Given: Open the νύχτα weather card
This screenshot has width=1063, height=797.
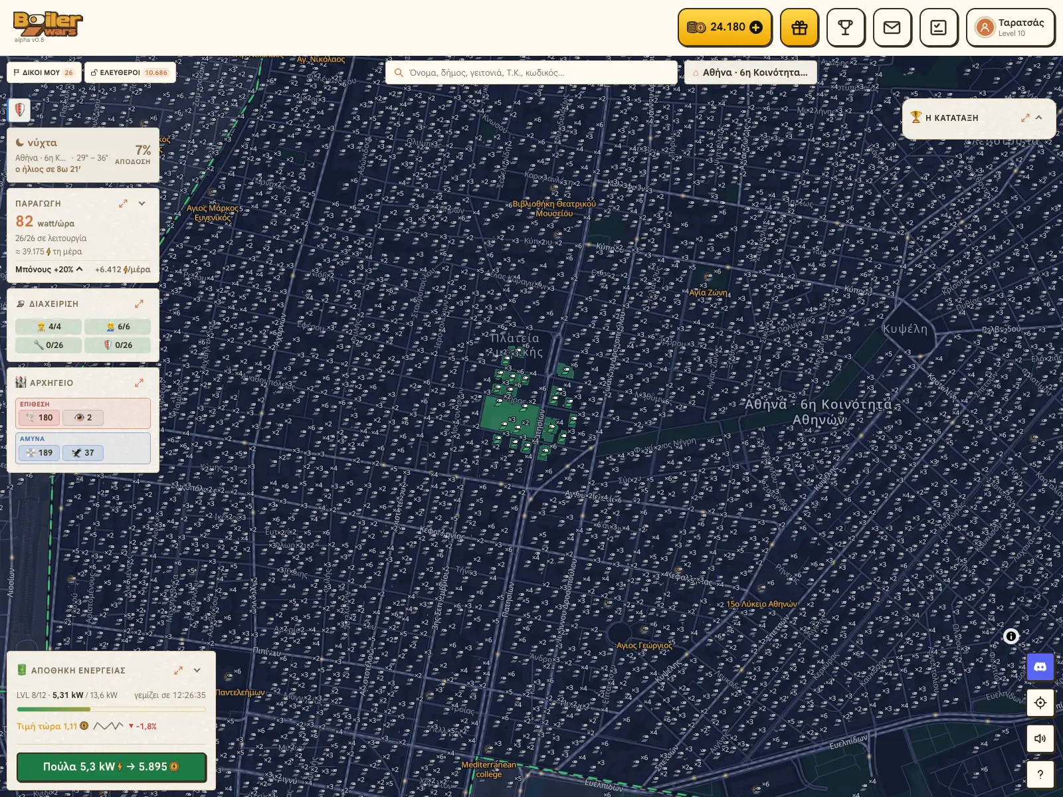Looking at the screenshot, I should (x=83, y=155).
